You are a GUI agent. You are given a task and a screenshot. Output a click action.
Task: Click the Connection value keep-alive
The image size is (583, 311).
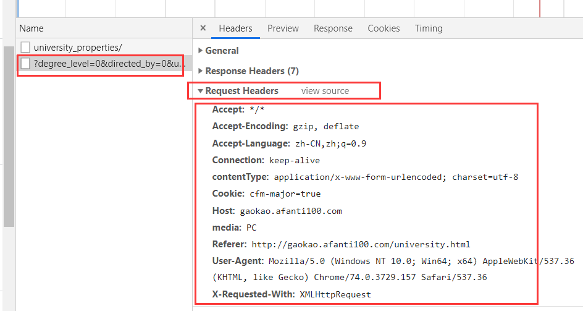click(295, 160)
